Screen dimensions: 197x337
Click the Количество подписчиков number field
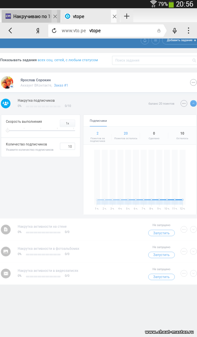[x=67, y=146]
